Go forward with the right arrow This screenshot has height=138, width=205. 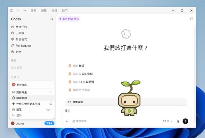[x=25, y=11]
